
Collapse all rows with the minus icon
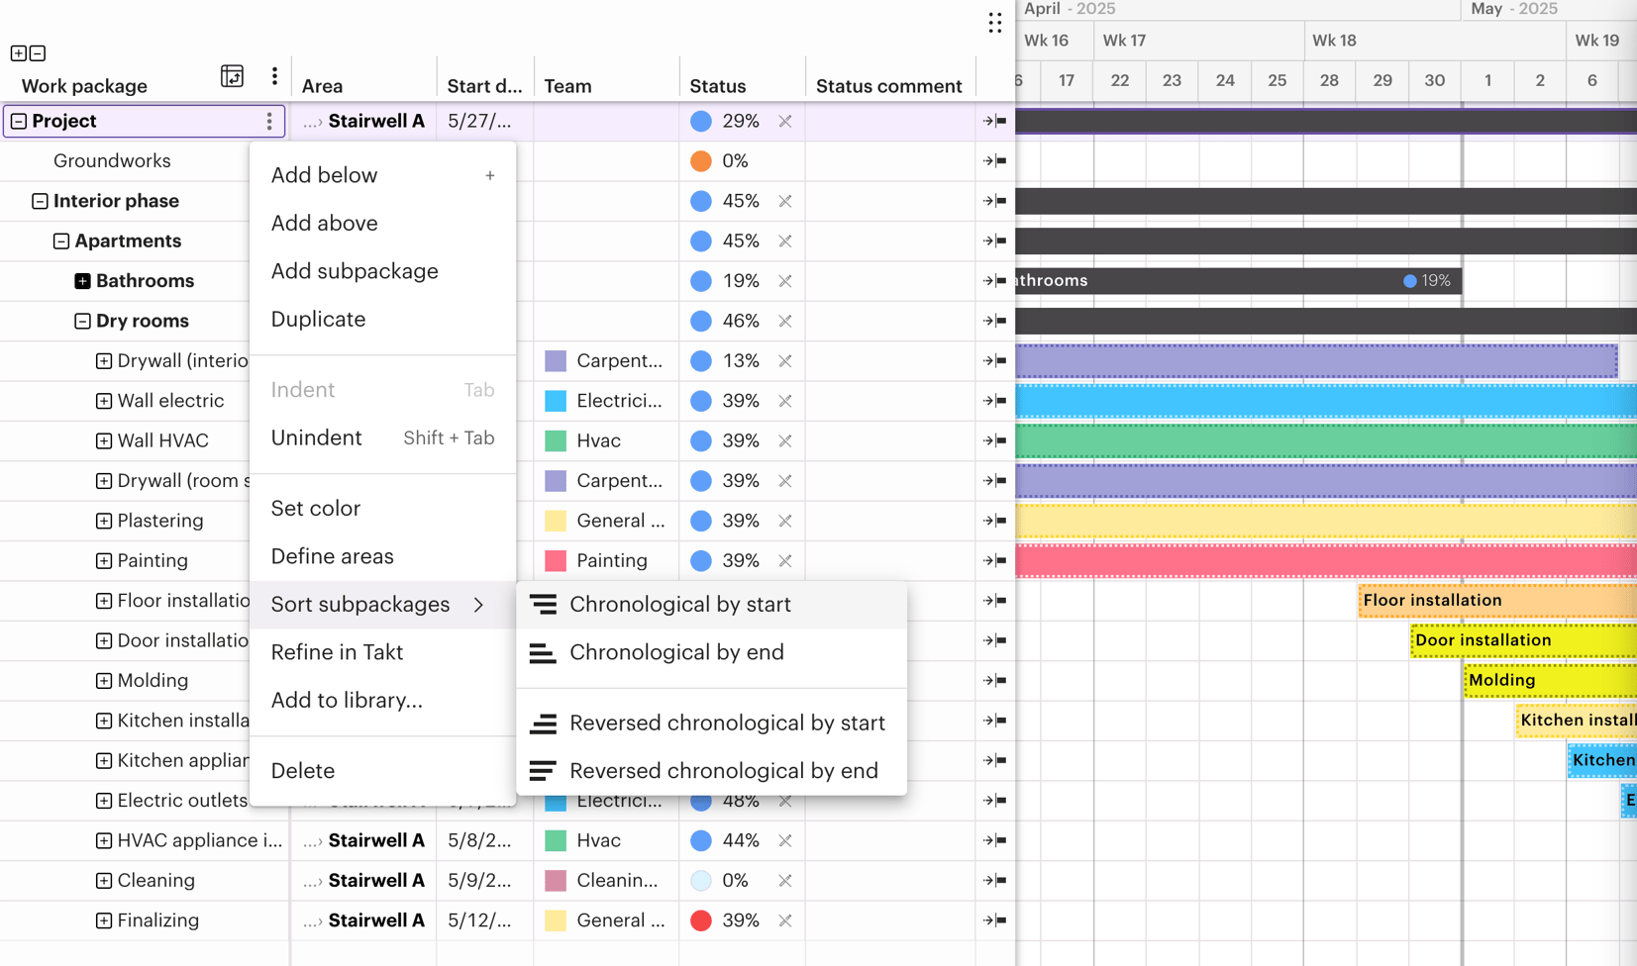pos(37,52)
